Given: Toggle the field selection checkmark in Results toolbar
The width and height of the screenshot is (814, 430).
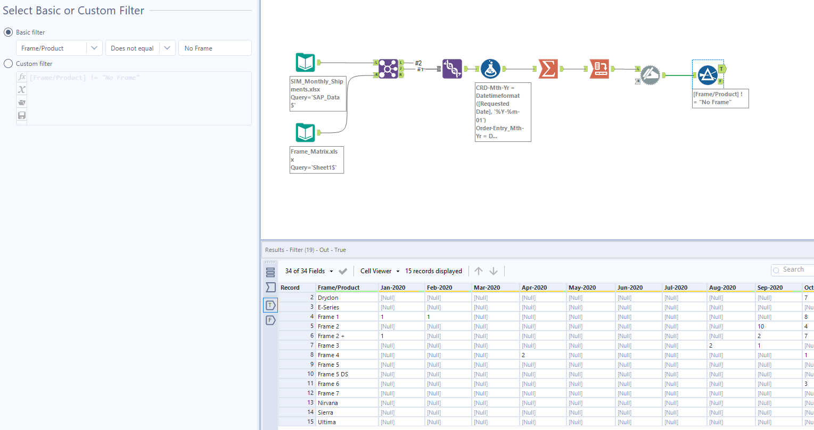Looking at the screenshot, I should [x=343, y=271].
